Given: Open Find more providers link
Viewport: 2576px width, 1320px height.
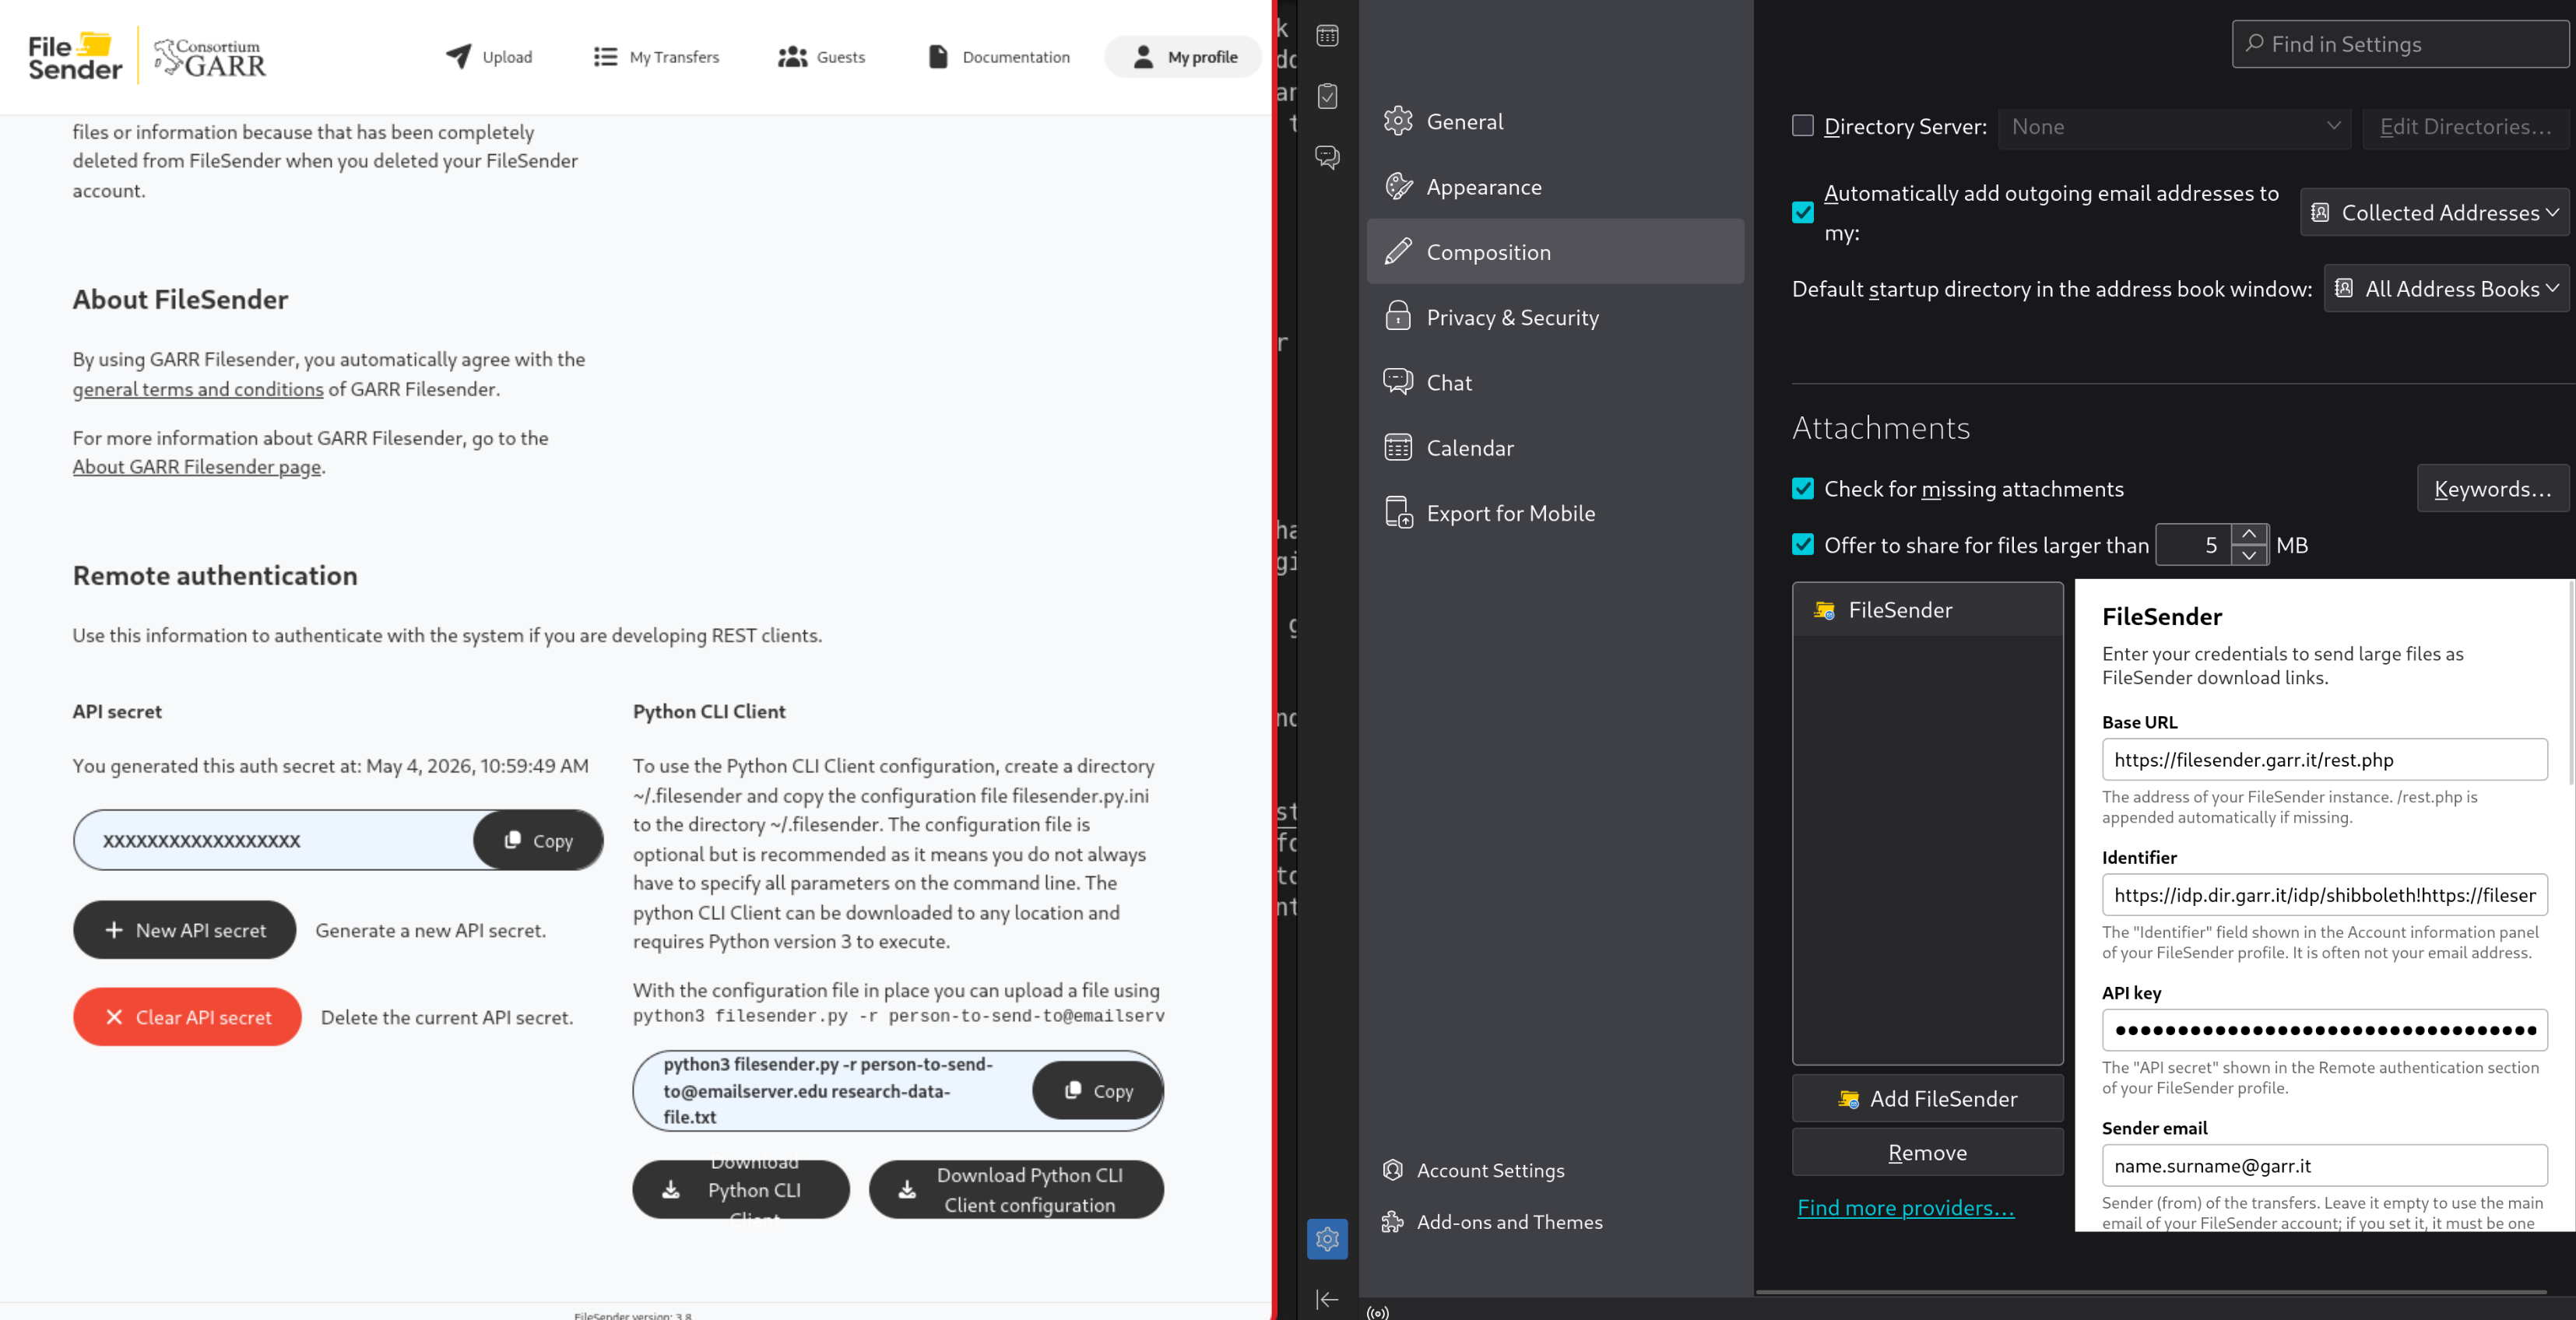Looking at the screenshot, I should click(1906, 1207).
